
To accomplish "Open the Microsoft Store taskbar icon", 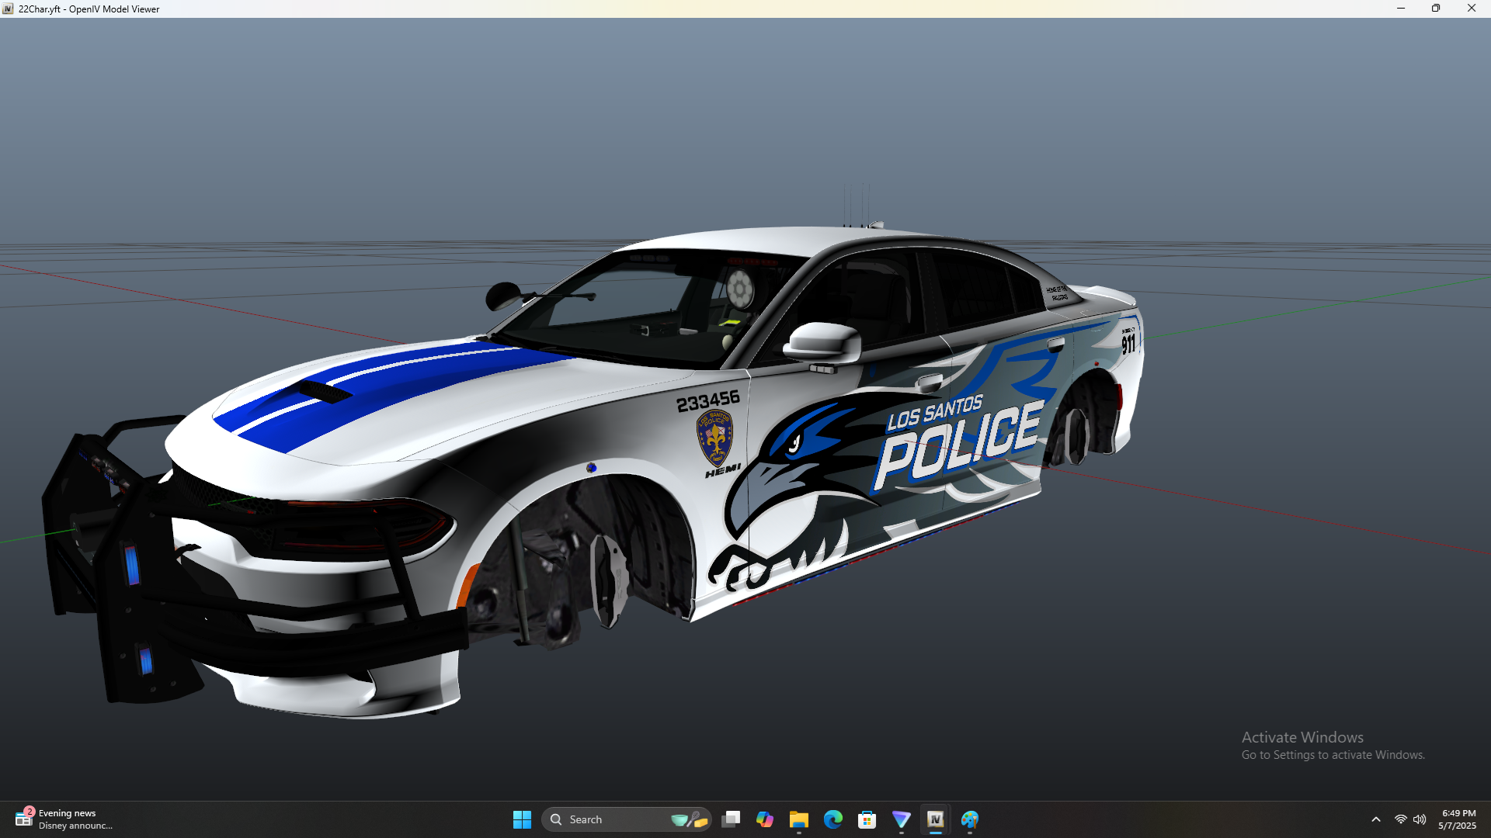I will [x=867, y=819].
